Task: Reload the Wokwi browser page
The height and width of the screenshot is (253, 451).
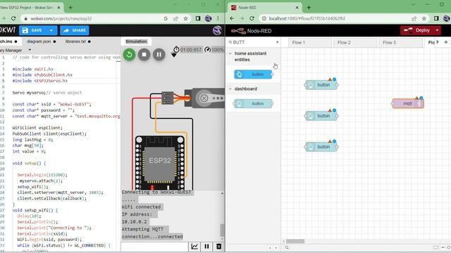Action: click(13, 18)
